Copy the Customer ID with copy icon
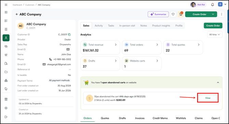This screenshot has width=229, height=124. 69,35
